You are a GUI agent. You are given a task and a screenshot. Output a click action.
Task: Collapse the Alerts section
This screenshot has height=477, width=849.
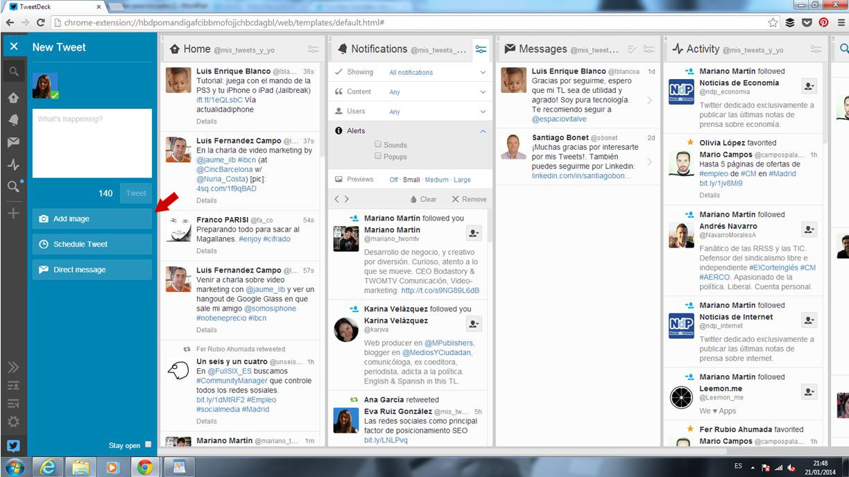point(483,131)
